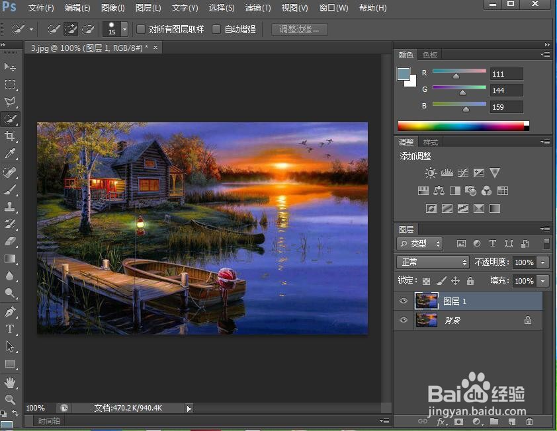Screen dimensions: 557x431
Task: Enable 自动增强 checkbox
Action: pyautogui.click(x=216, y=29)
